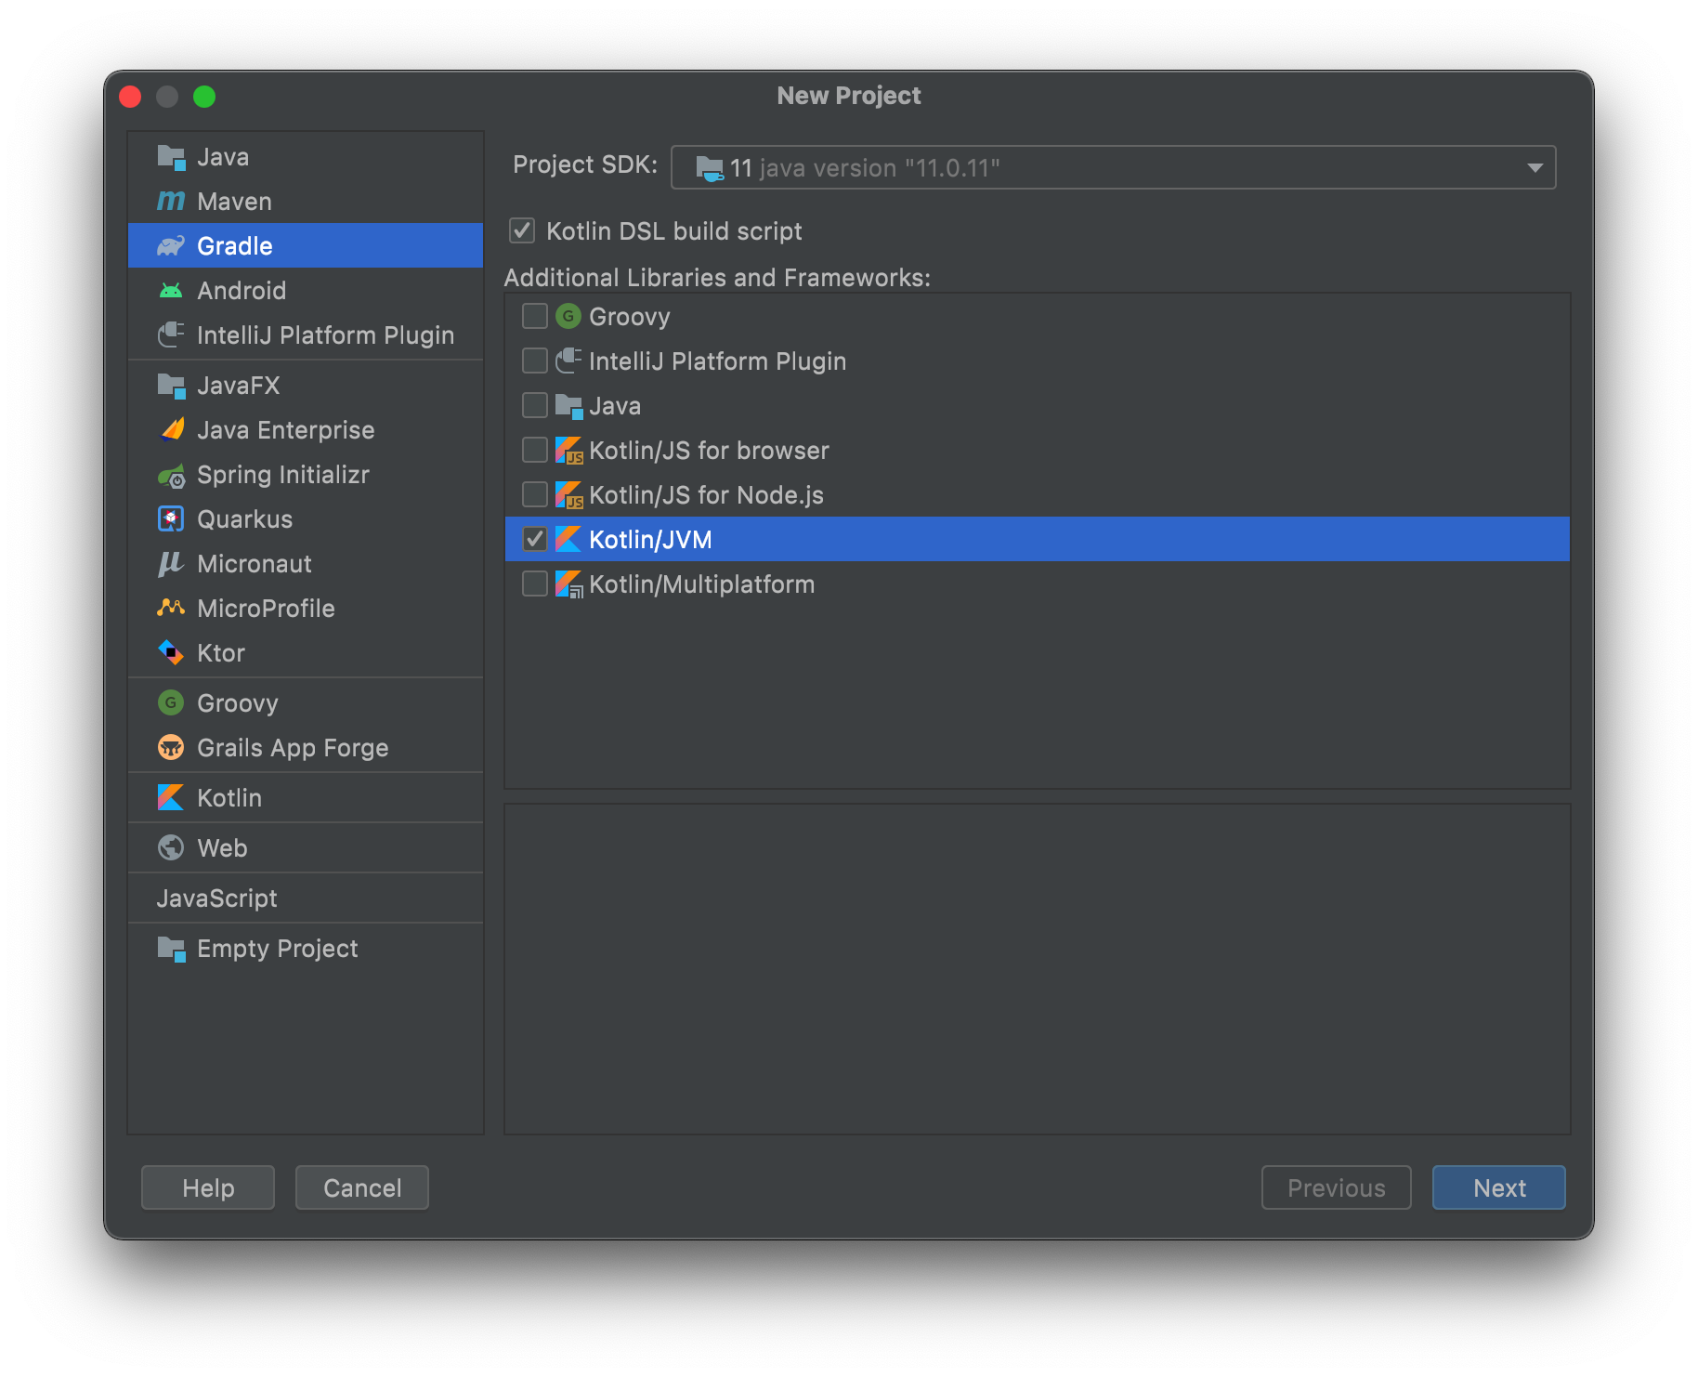Click IntelliJ Platform Plugin icon in sidebar
1698x1377 pixels.
171,334
